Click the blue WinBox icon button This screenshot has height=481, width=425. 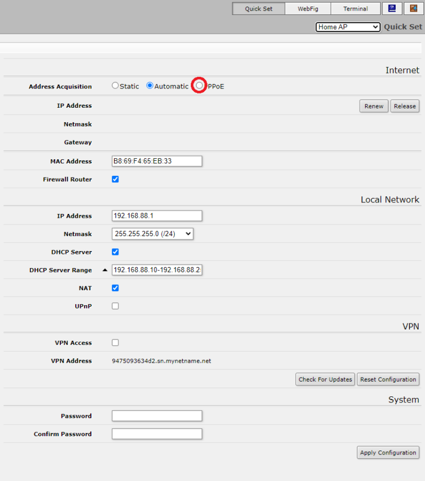(392, 8)
